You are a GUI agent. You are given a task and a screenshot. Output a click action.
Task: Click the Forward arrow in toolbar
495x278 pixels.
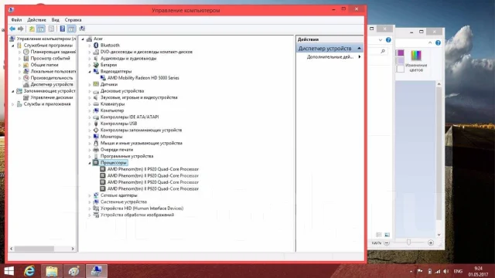pos(21,29)
